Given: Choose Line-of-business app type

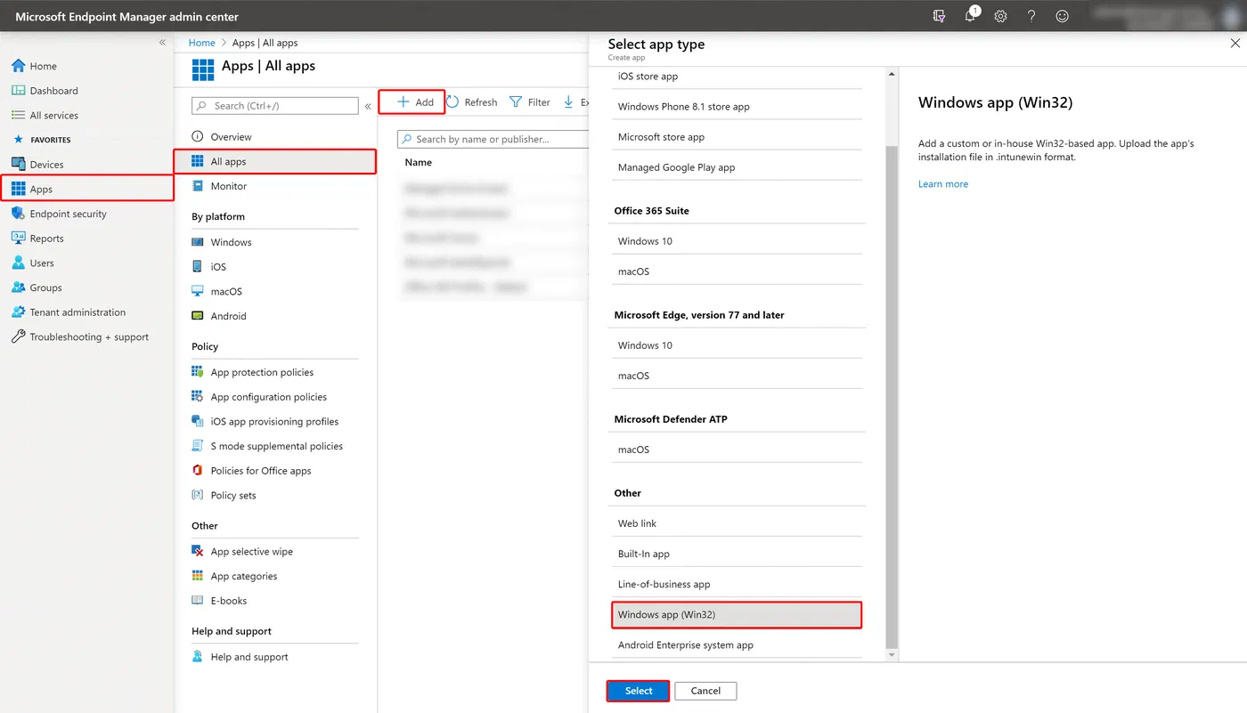Looking at the screenshot, I should pos(737,585).
